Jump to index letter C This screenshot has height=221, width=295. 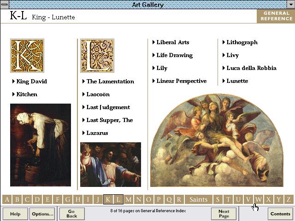point(27,199)
